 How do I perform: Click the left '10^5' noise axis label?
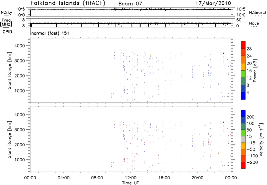pos(20,9)
